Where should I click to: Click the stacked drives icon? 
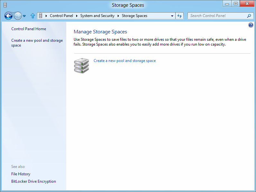pyautogui.click(x=81, y=65)
